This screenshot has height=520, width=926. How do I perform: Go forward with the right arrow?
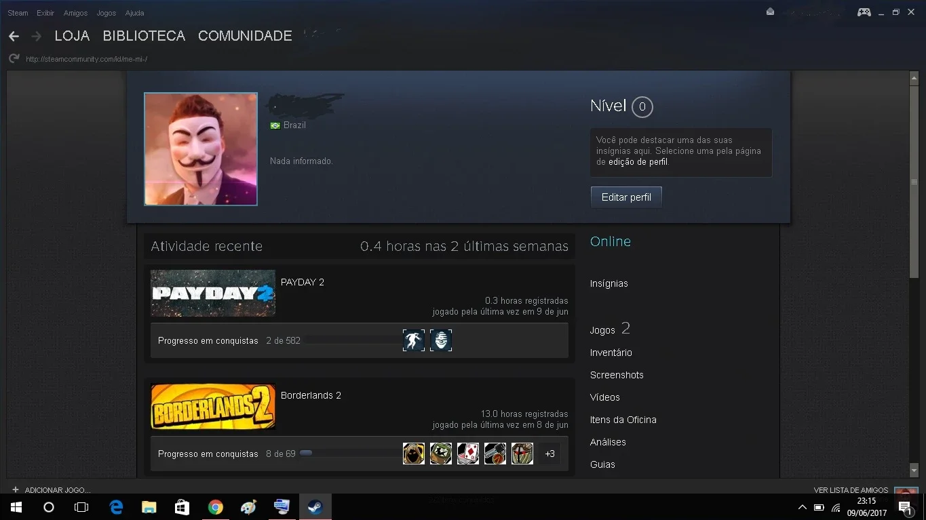(37, 36)
